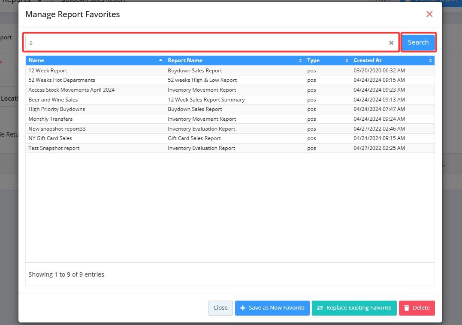Select Access Stock Movements April 2024 row

[x=72, y=90]
